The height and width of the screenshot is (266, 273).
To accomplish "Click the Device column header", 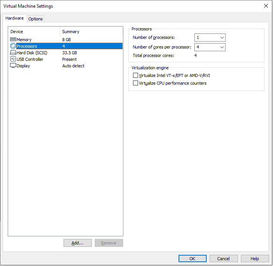I will [17, 32].
